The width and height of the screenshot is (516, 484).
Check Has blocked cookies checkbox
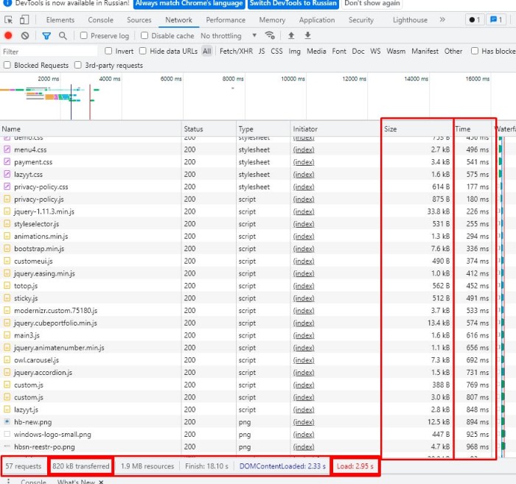(x=475, y=51)
